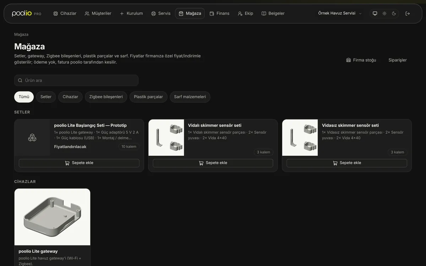Image resolution: width=426 pixels, height=266 pixels.
Task: Open the Vidalı skimmer sensör seti thumbnail
Action: click(166, 138)
